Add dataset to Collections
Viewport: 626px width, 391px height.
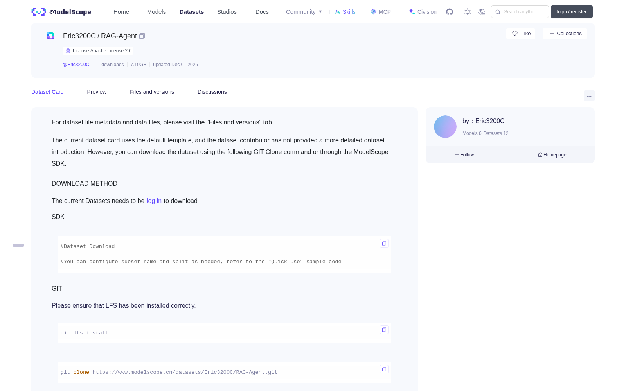coord(565,34)
